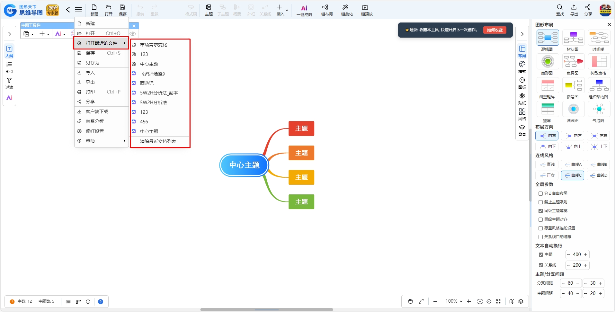Select the timeline (时间线) layout icon
Screen dimensions: 615x312
tap(599, 38)
